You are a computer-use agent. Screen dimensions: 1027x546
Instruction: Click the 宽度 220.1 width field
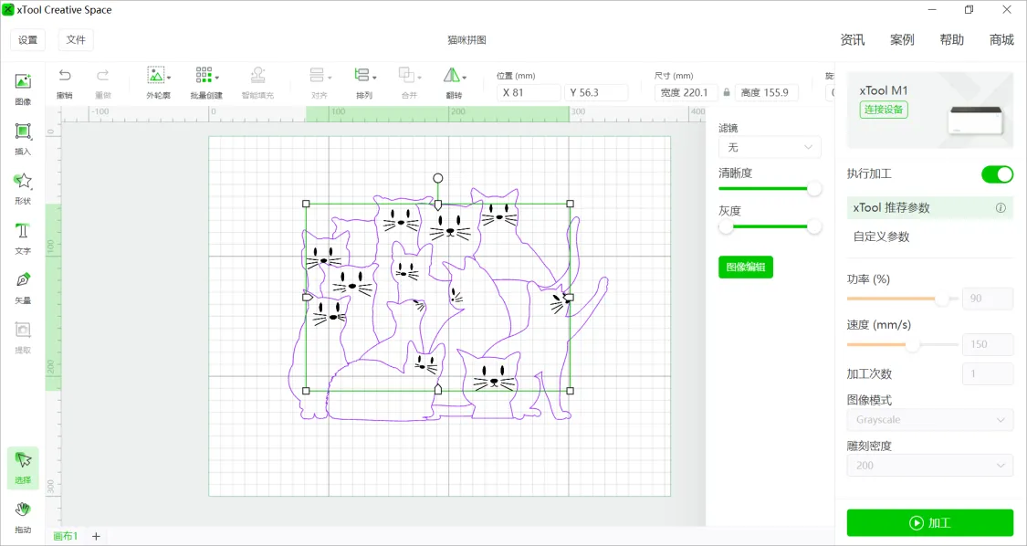click(686, 92)
